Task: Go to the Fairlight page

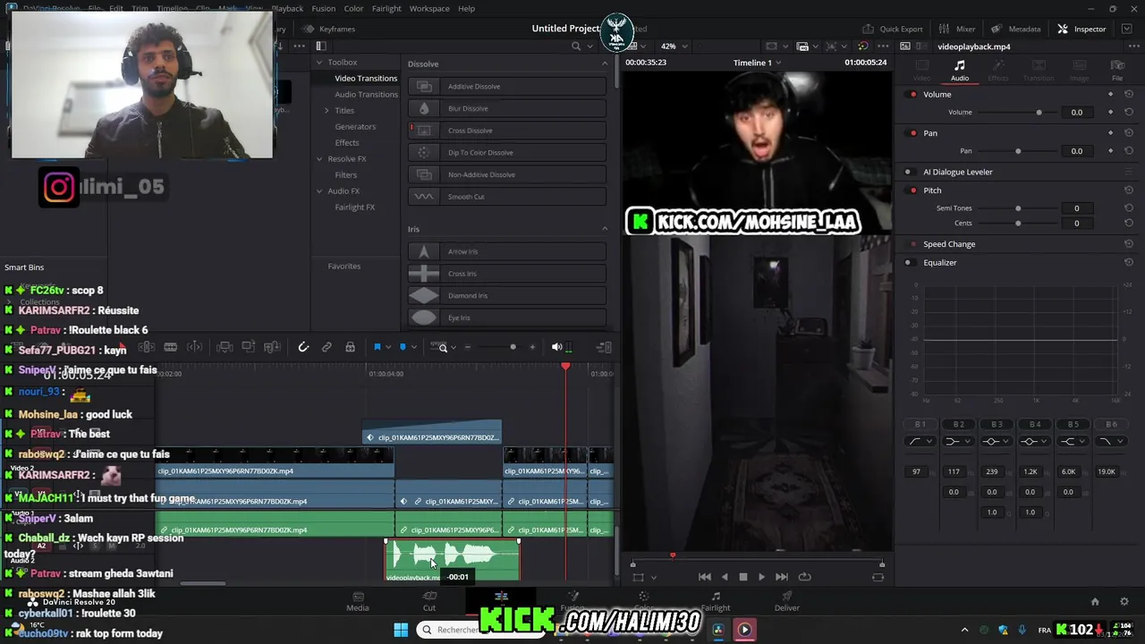Action: 715,601
